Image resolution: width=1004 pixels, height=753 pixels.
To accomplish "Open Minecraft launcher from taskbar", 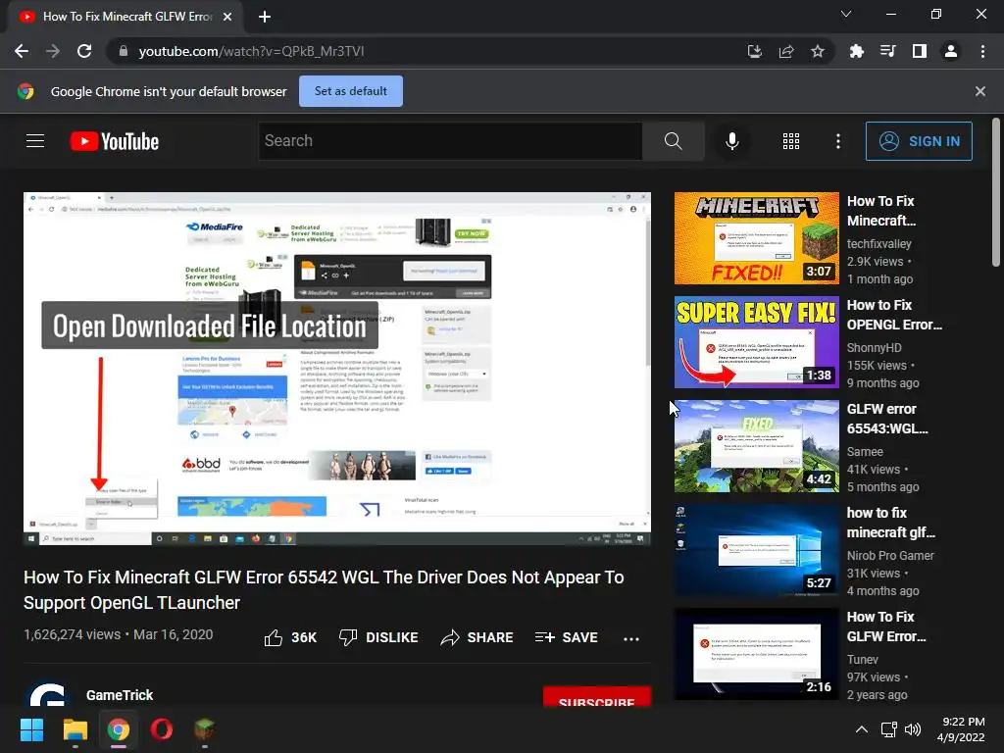I will tap(204, 729).
